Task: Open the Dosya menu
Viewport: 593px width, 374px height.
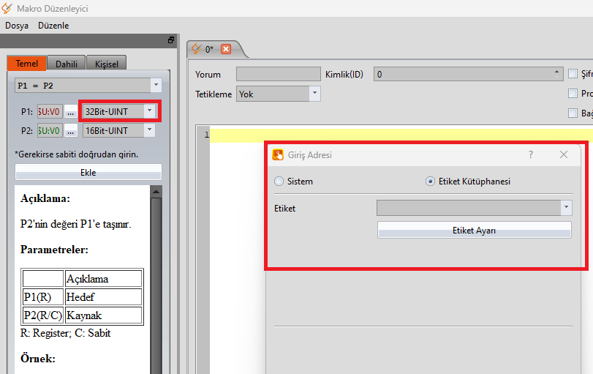Action: 17,25
